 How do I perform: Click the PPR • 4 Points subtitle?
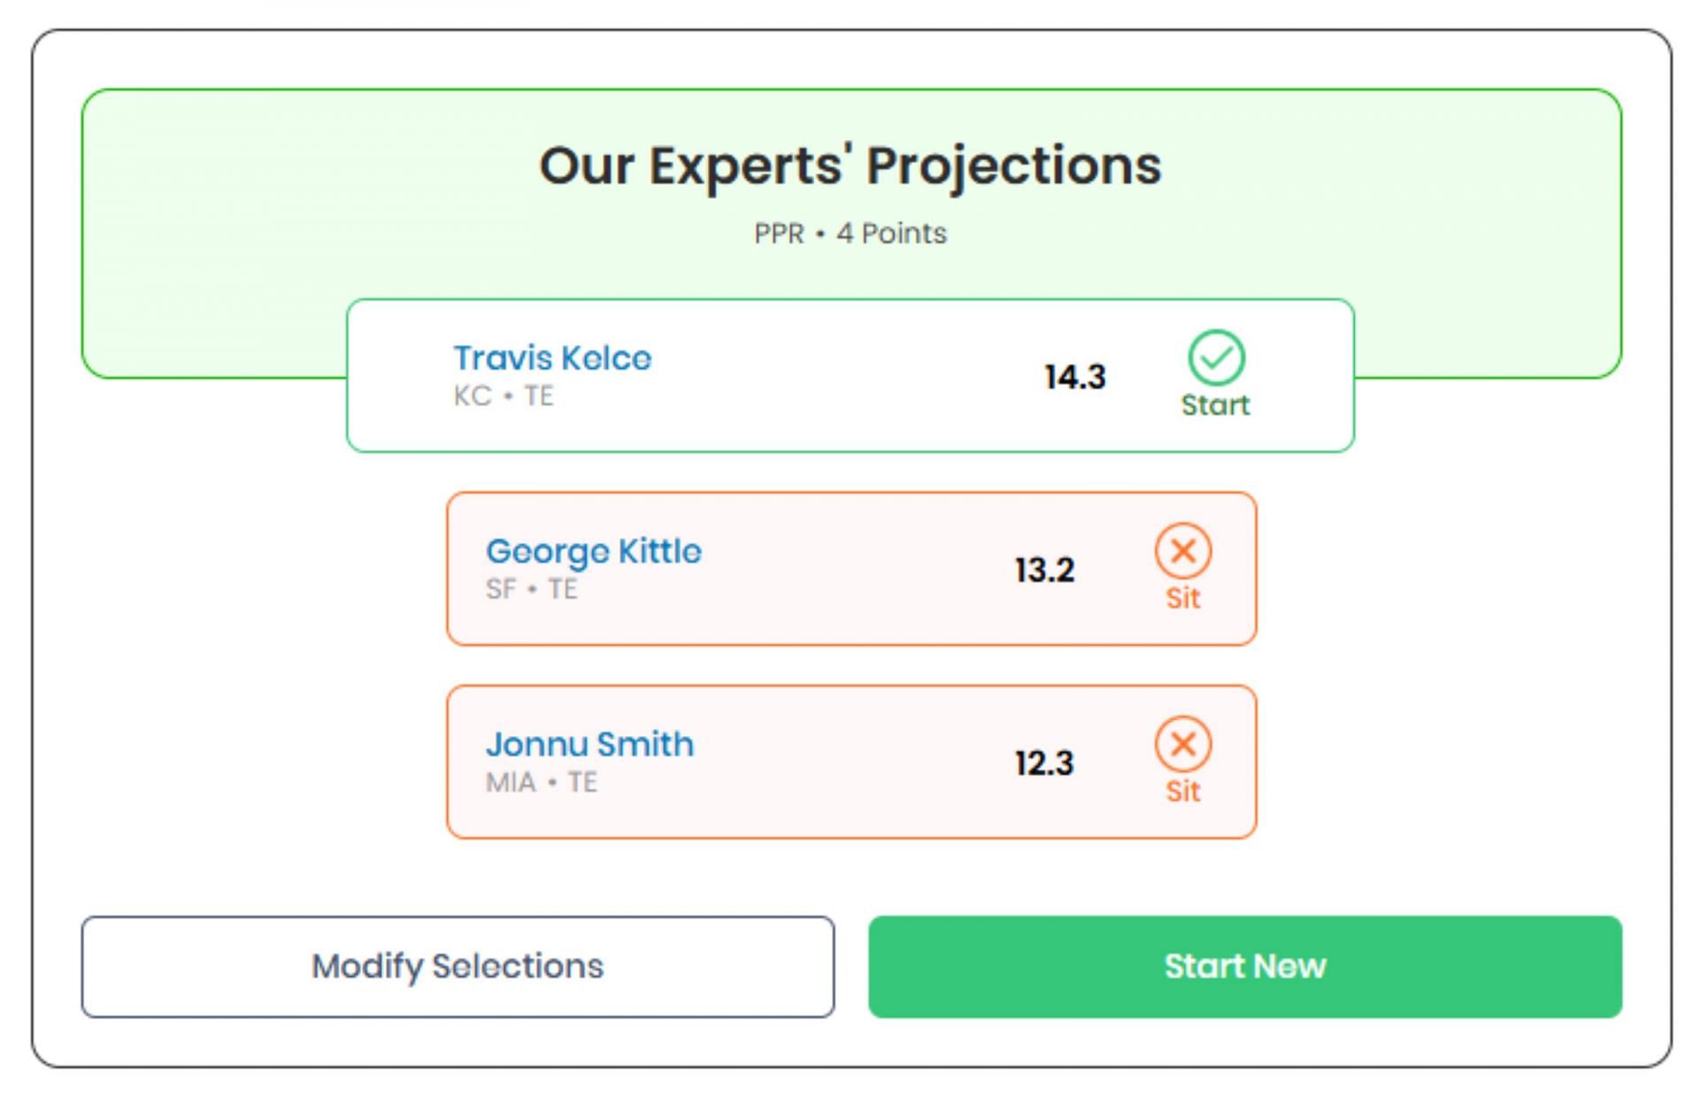849,234
